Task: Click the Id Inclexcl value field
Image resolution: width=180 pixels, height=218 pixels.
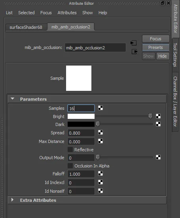Action: pos(81,182)
